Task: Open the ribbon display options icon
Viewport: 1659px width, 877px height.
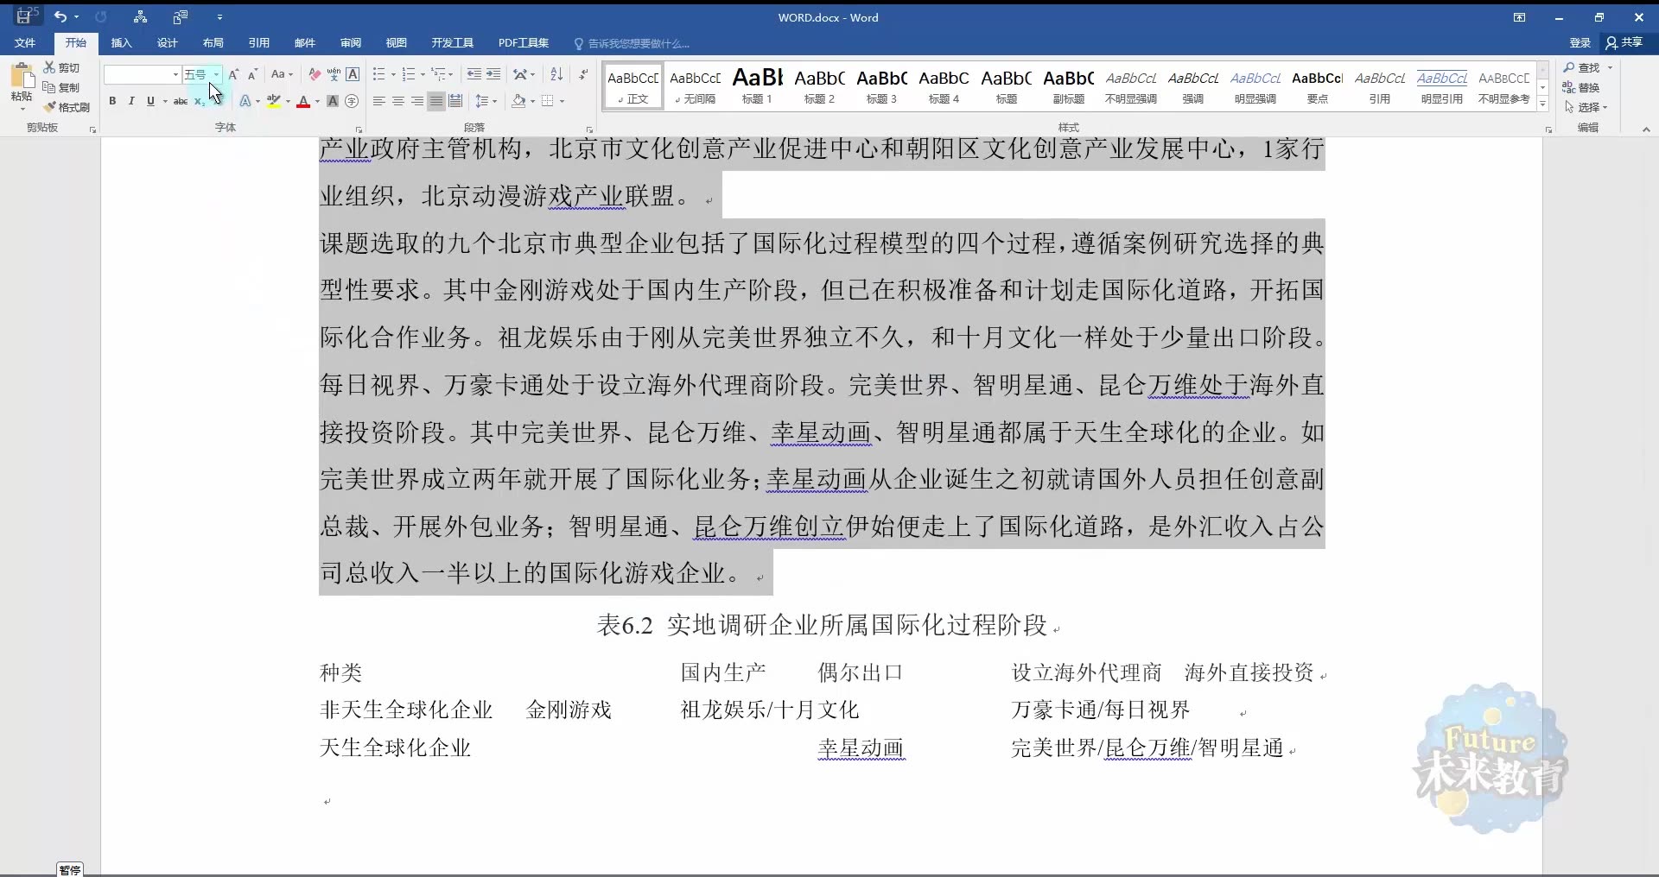Action: click(1519, 17)
